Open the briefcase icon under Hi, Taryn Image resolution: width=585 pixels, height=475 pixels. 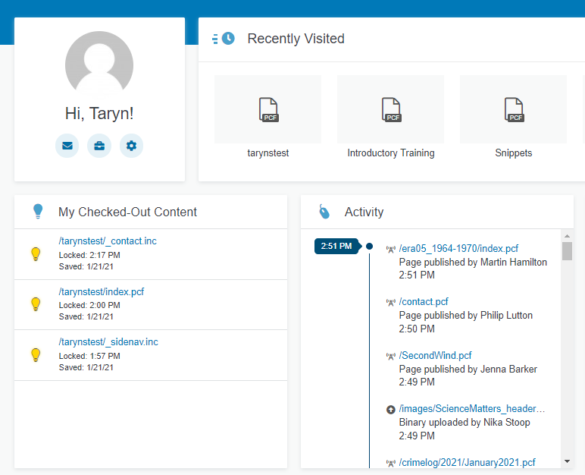99,146
